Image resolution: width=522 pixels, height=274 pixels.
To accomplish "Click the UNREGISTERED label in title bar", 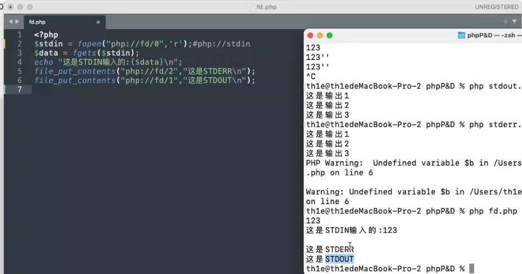I will (x=496, y=7).
